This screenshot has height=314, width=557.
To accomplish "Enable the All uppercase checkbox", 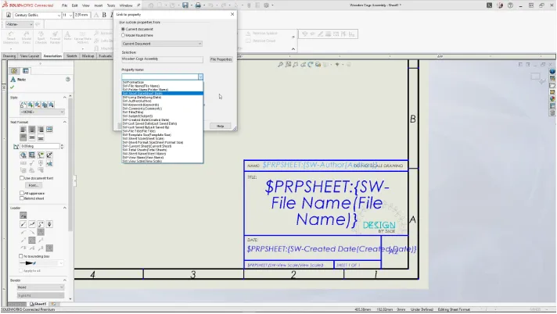I will pos(22,193).
